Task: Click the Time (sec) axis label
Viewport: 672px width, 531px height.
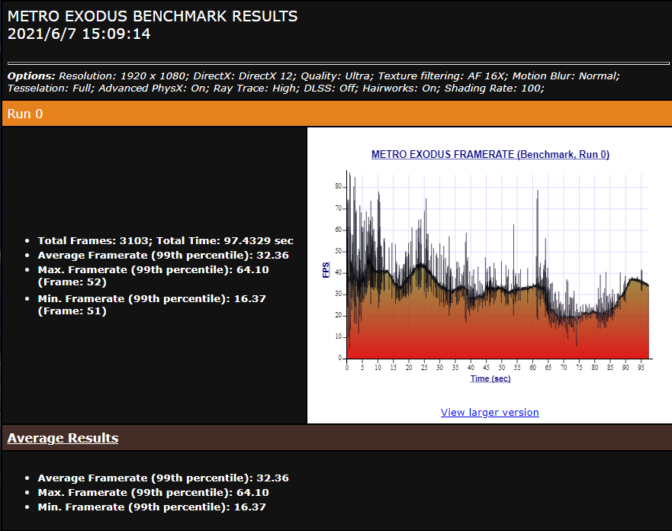Action: [490, 378]
